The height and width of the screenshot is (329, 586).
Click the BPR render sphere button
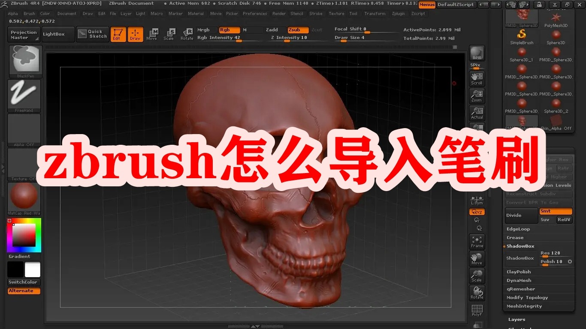pos(477,53)
